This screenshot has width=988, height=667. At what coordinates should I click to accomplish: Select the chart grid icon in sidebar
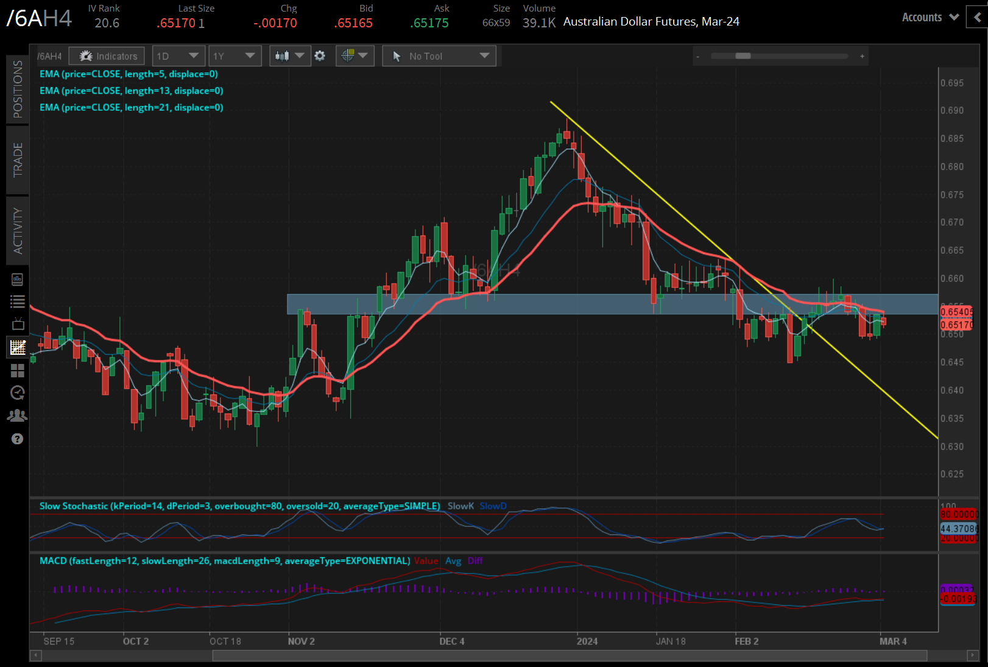pos(18,347)
